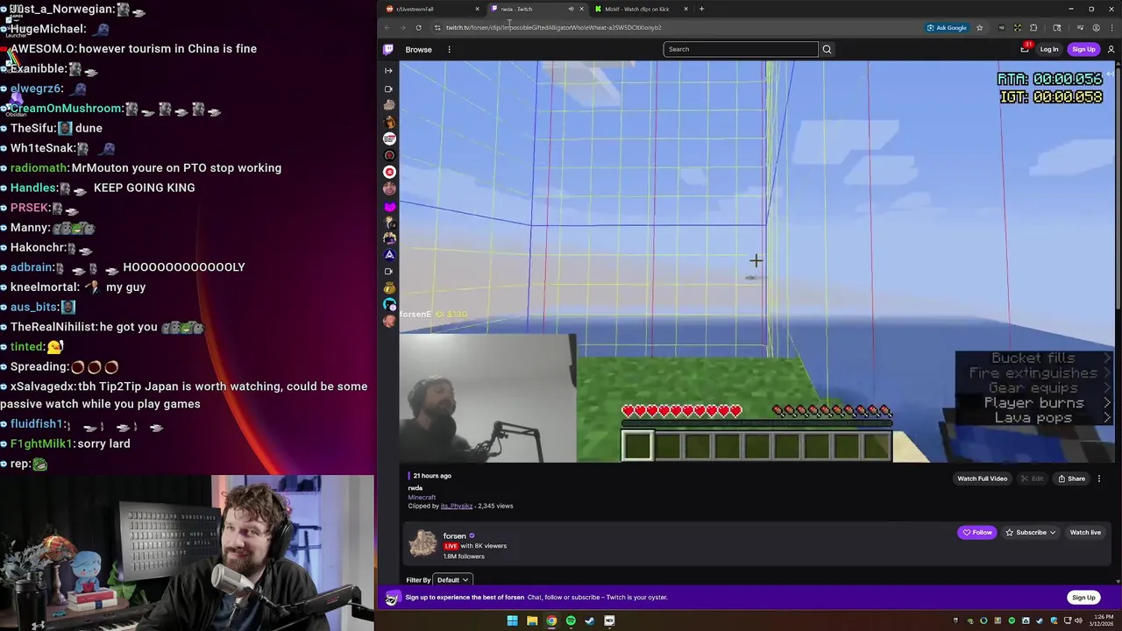1122x631 pixels.
Task: Open Chrome from the taskbar
Action: [551, 620]
